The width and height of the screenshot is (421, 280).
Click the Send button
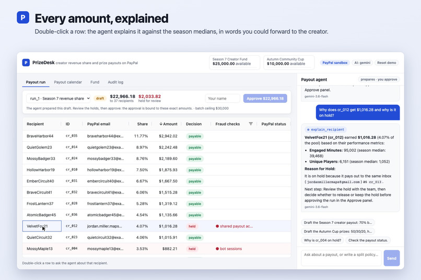[x=391, y=258]
